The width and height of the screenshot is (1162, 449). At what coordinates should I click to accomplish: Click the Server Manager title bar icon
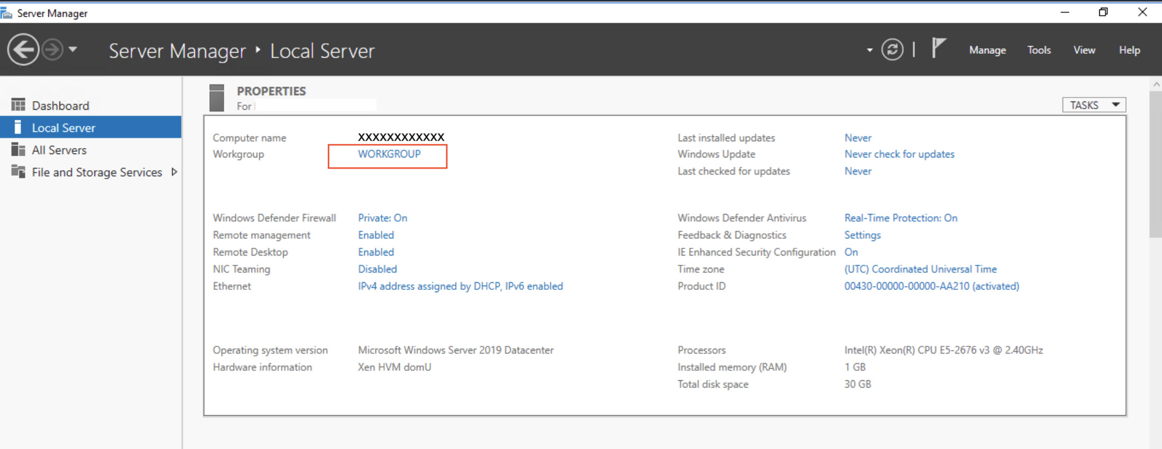(7, 13)
